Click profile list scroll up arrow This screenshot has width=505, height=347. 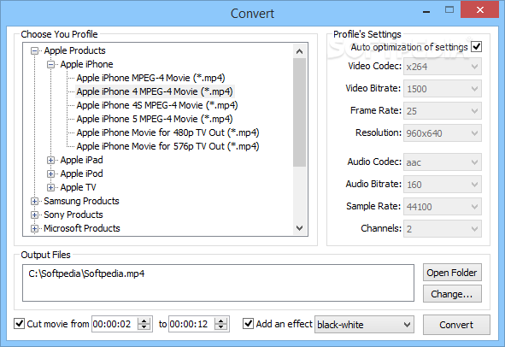click(x=300, y=51)
